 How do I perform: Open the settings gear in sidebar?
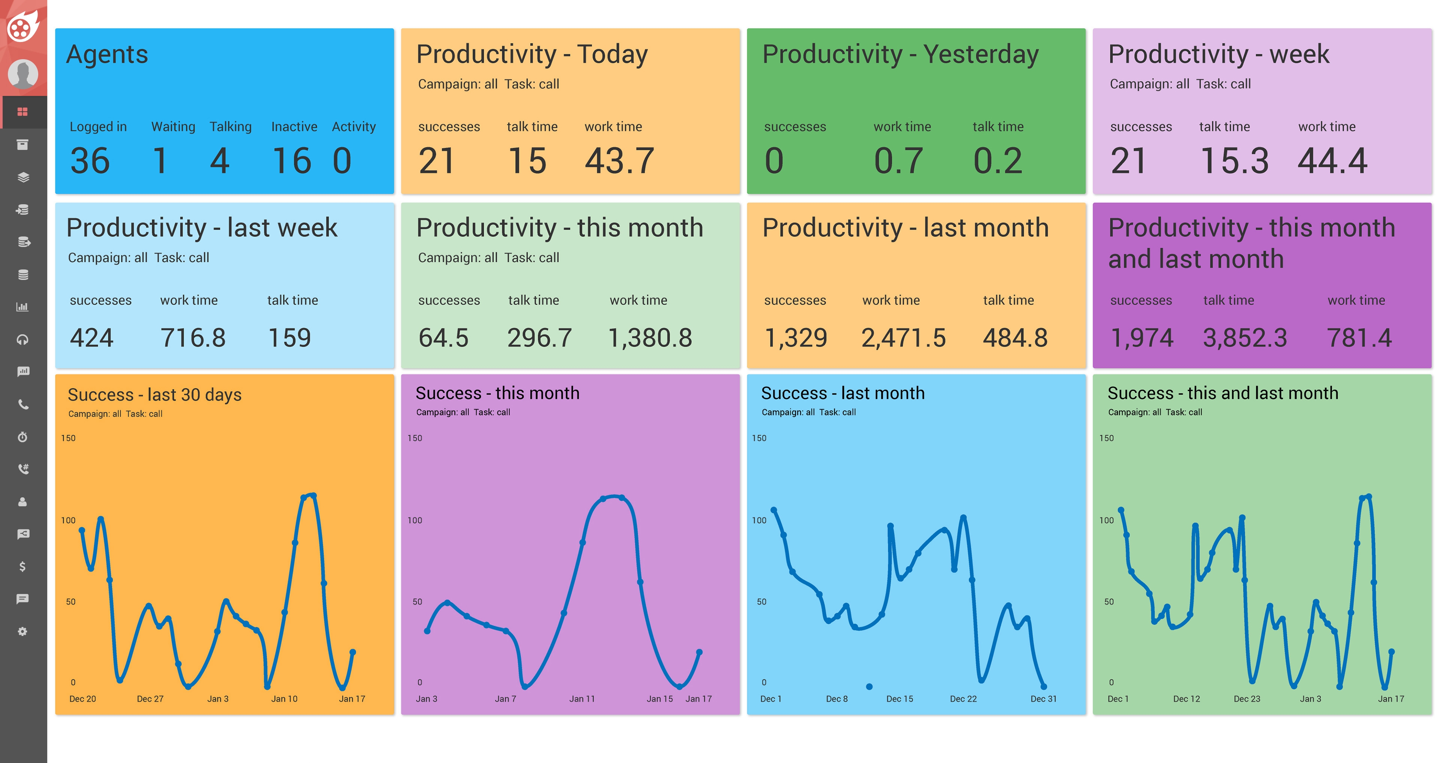coord(23,631)
